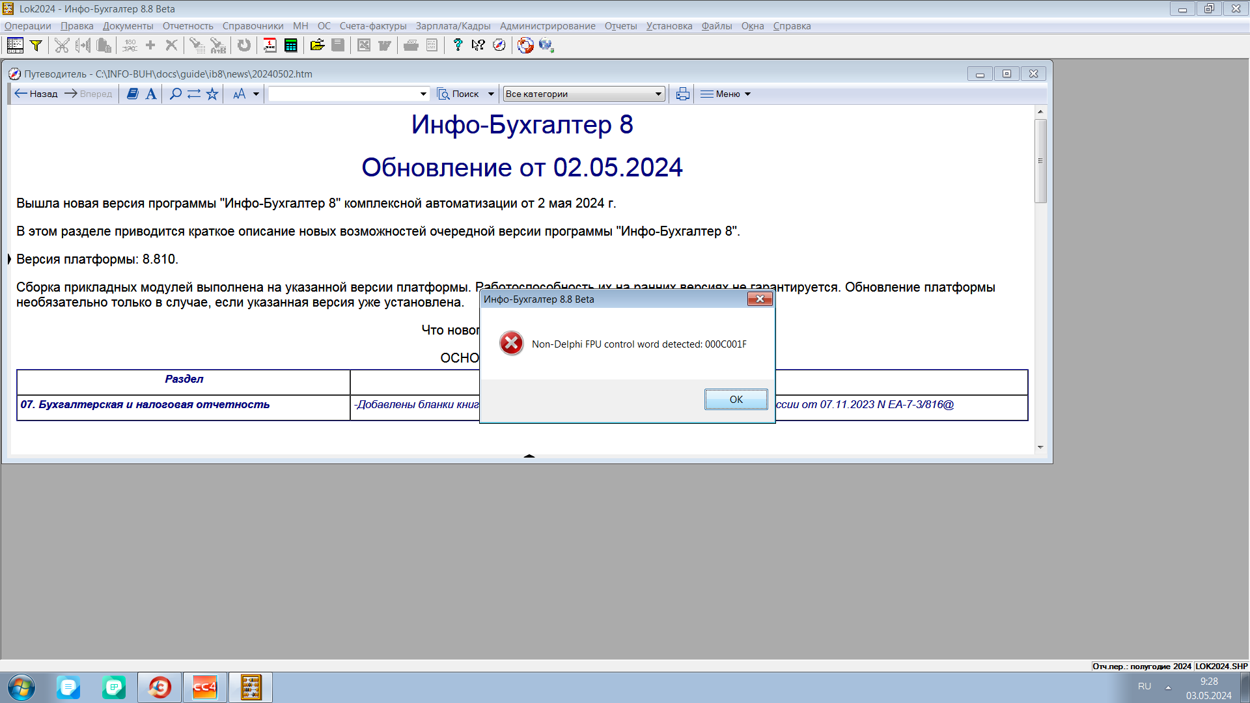Click the main toolbar printer icon
Screen dimensions: 1250x703
click(x=411, y=45)
